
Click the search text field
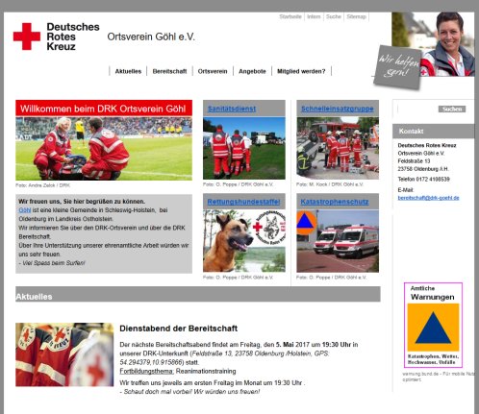[417, 110]
